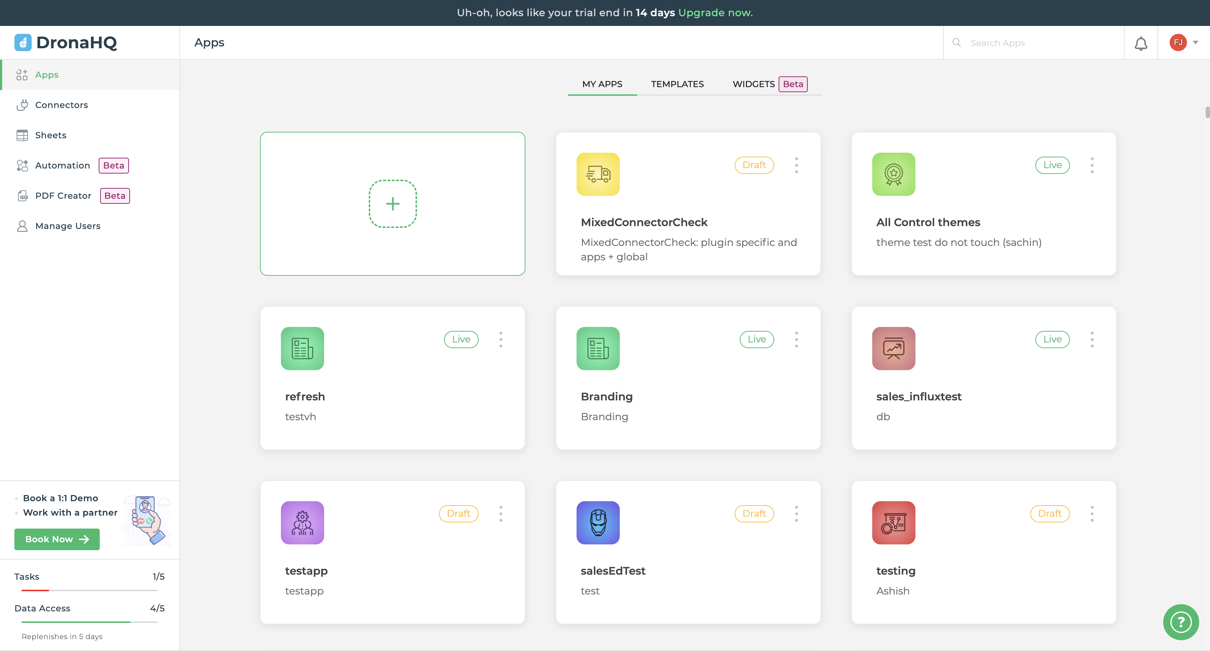
Task: Click the Replenishes in 5 days text
Action: 62,637
